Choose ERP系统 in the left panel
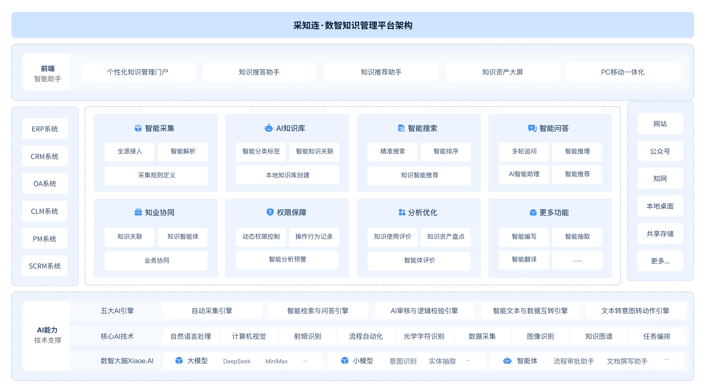This screenshot has width=706, height=391. point(45,129)
